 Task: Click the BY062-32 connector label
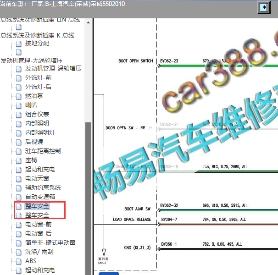[169, 205]
